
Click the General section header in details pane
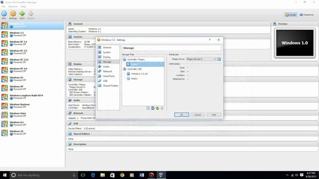tap(168, 24)
